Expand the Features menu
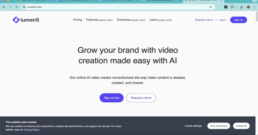The height and width of the screenshot is (135, 258). 99,20
